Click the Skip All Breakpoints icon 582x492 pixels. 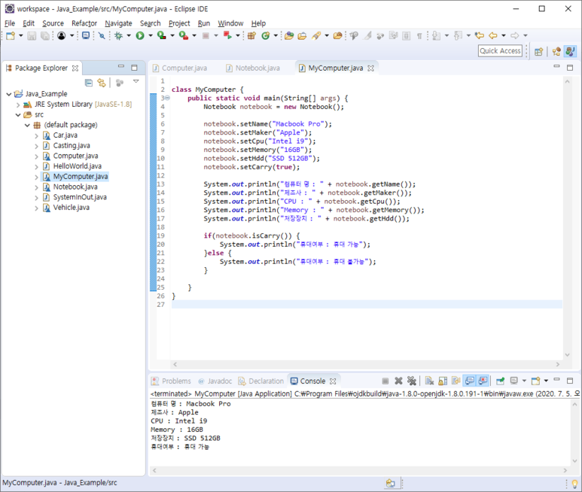click(102, 35)
